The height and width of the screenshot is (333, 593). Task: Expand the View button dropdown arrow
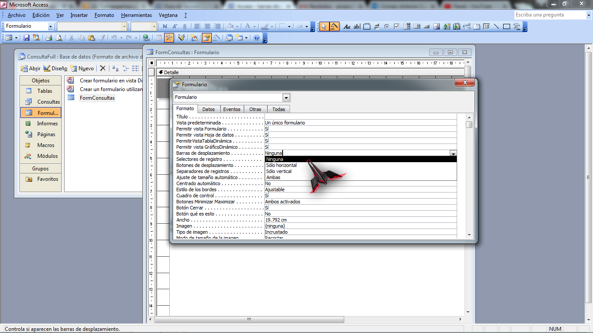[16, 38]
